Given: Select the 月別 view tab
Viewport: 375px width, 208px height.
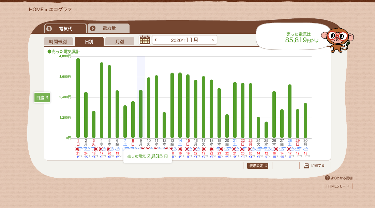Looking at the screenshot, I should click(x=120, y=42).
